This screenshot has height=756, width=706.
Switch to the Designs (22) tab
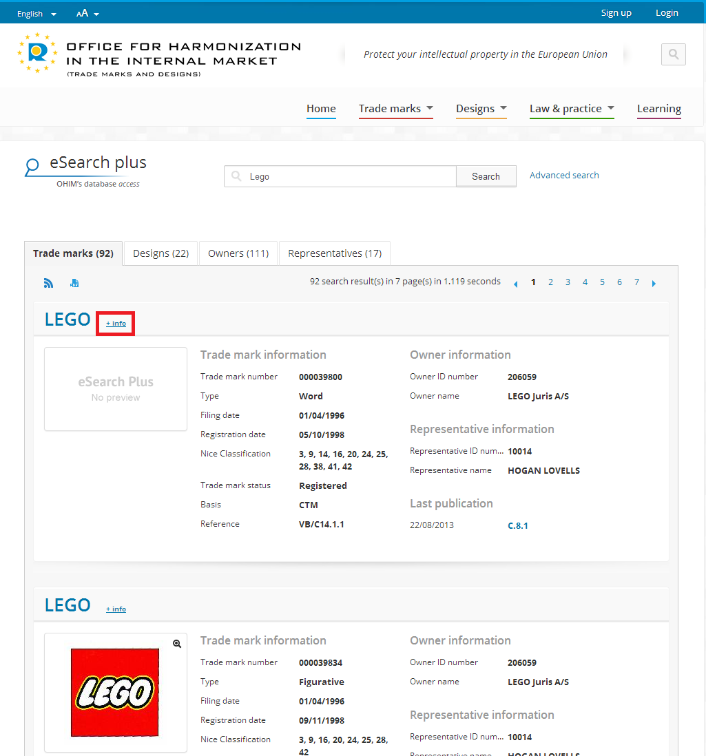click(x=160, y=253)
